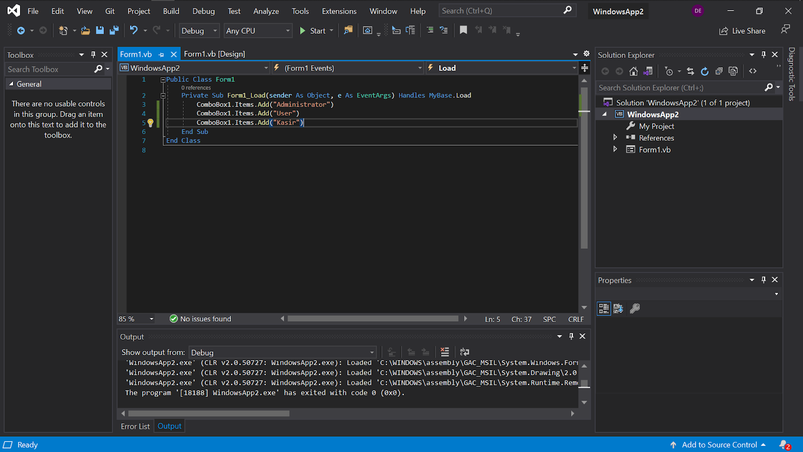Click the lightbulb quick actions icon on line 5
803x452 pixels.
(x=150, y=123)
